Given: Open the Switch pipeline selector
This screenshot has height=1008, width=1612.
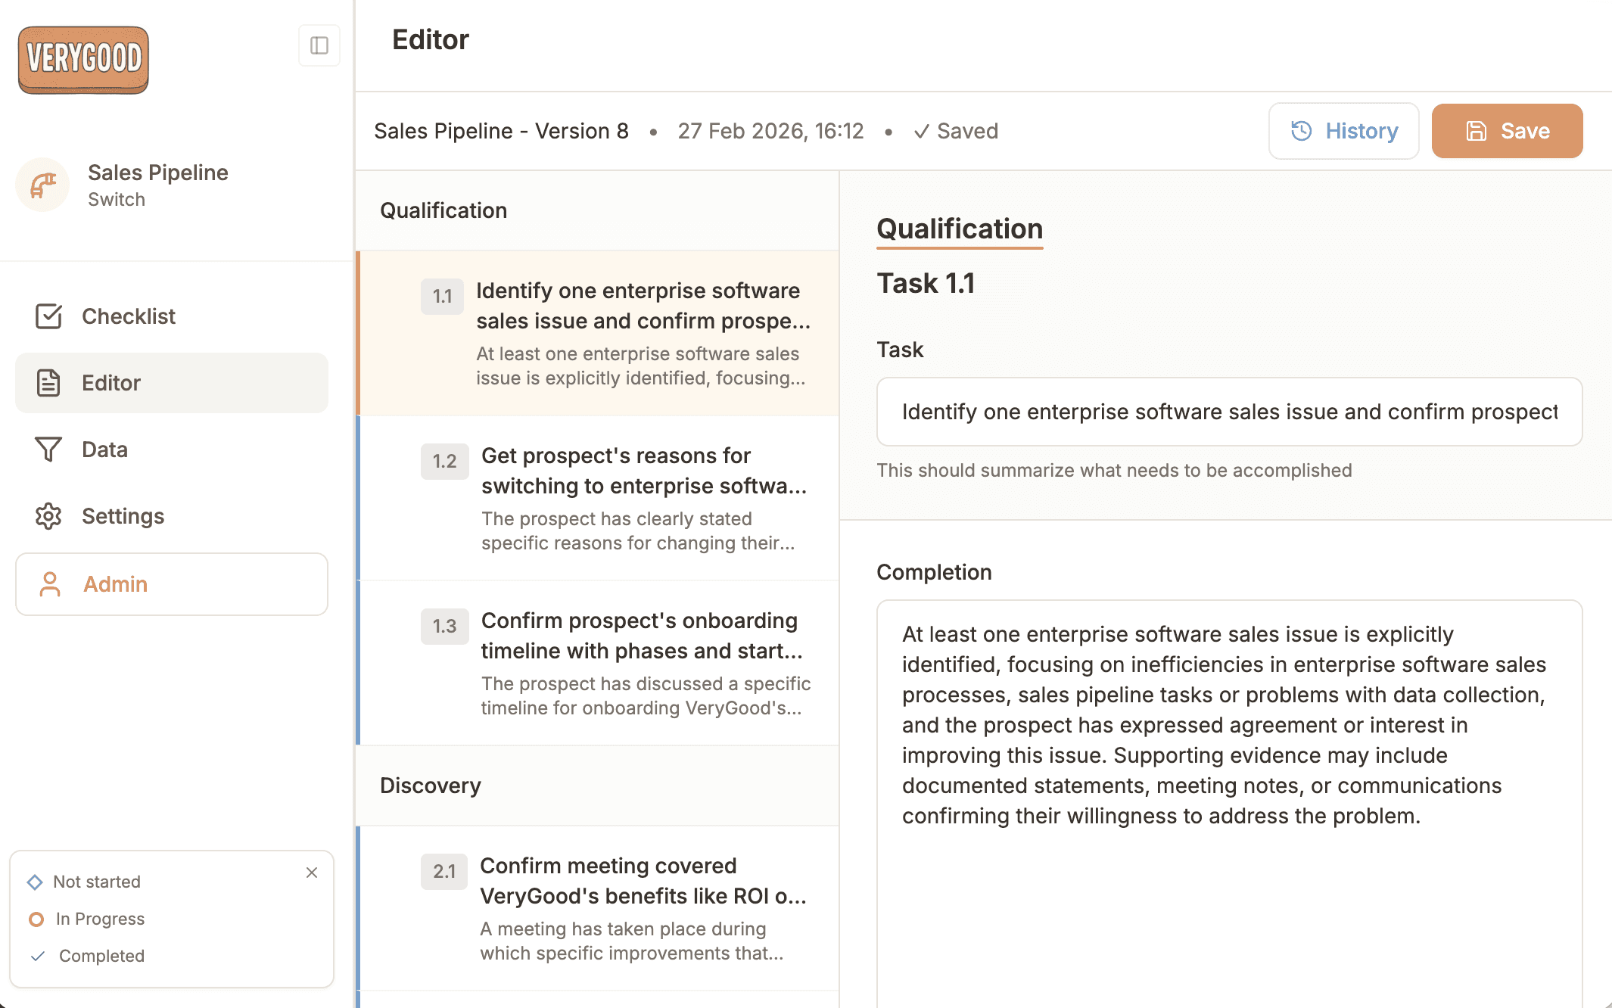Looking at the screenshot, I should 117,200.
